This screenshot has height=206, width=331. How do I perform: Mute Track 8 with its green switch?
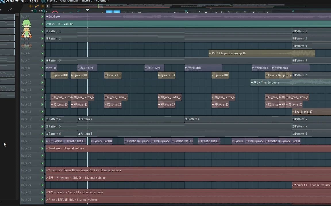[42, 68]
